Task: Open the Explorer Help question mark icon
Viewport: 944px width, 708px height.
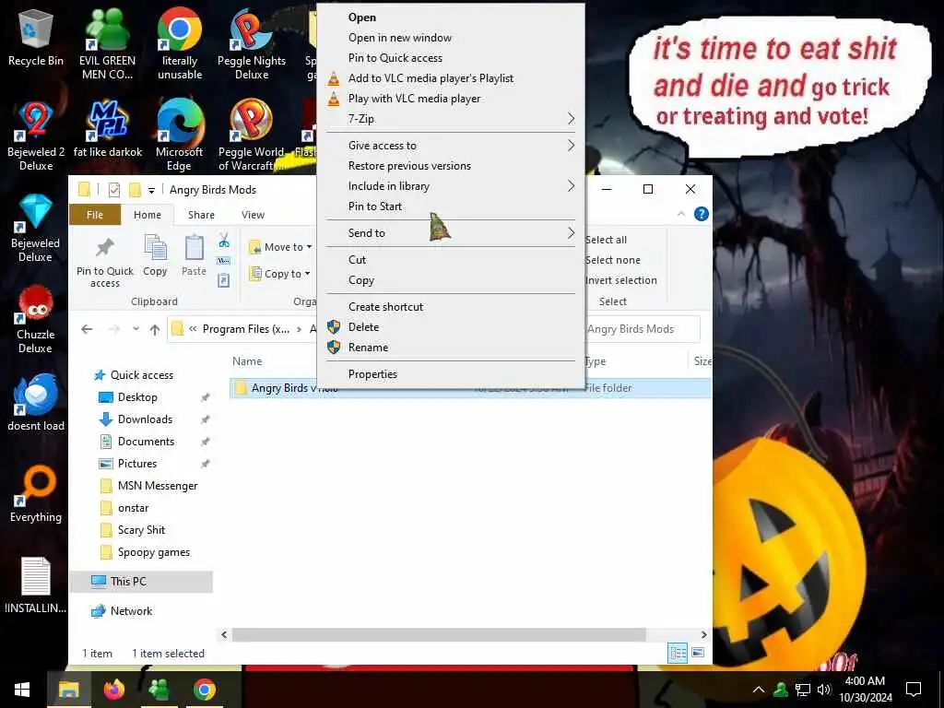Action: [702, 214]
